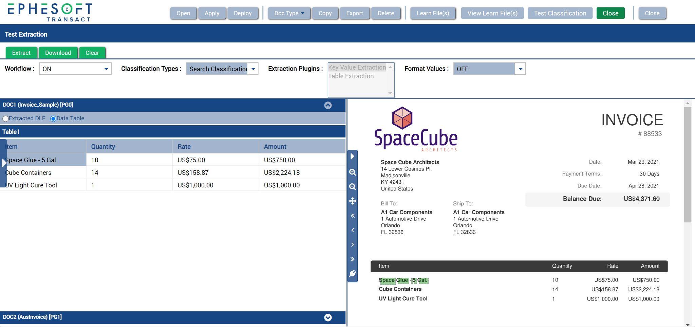Click the Clear button
This screenshot has height=327, width=695.
pyautogui.click(x=92, y=53)
